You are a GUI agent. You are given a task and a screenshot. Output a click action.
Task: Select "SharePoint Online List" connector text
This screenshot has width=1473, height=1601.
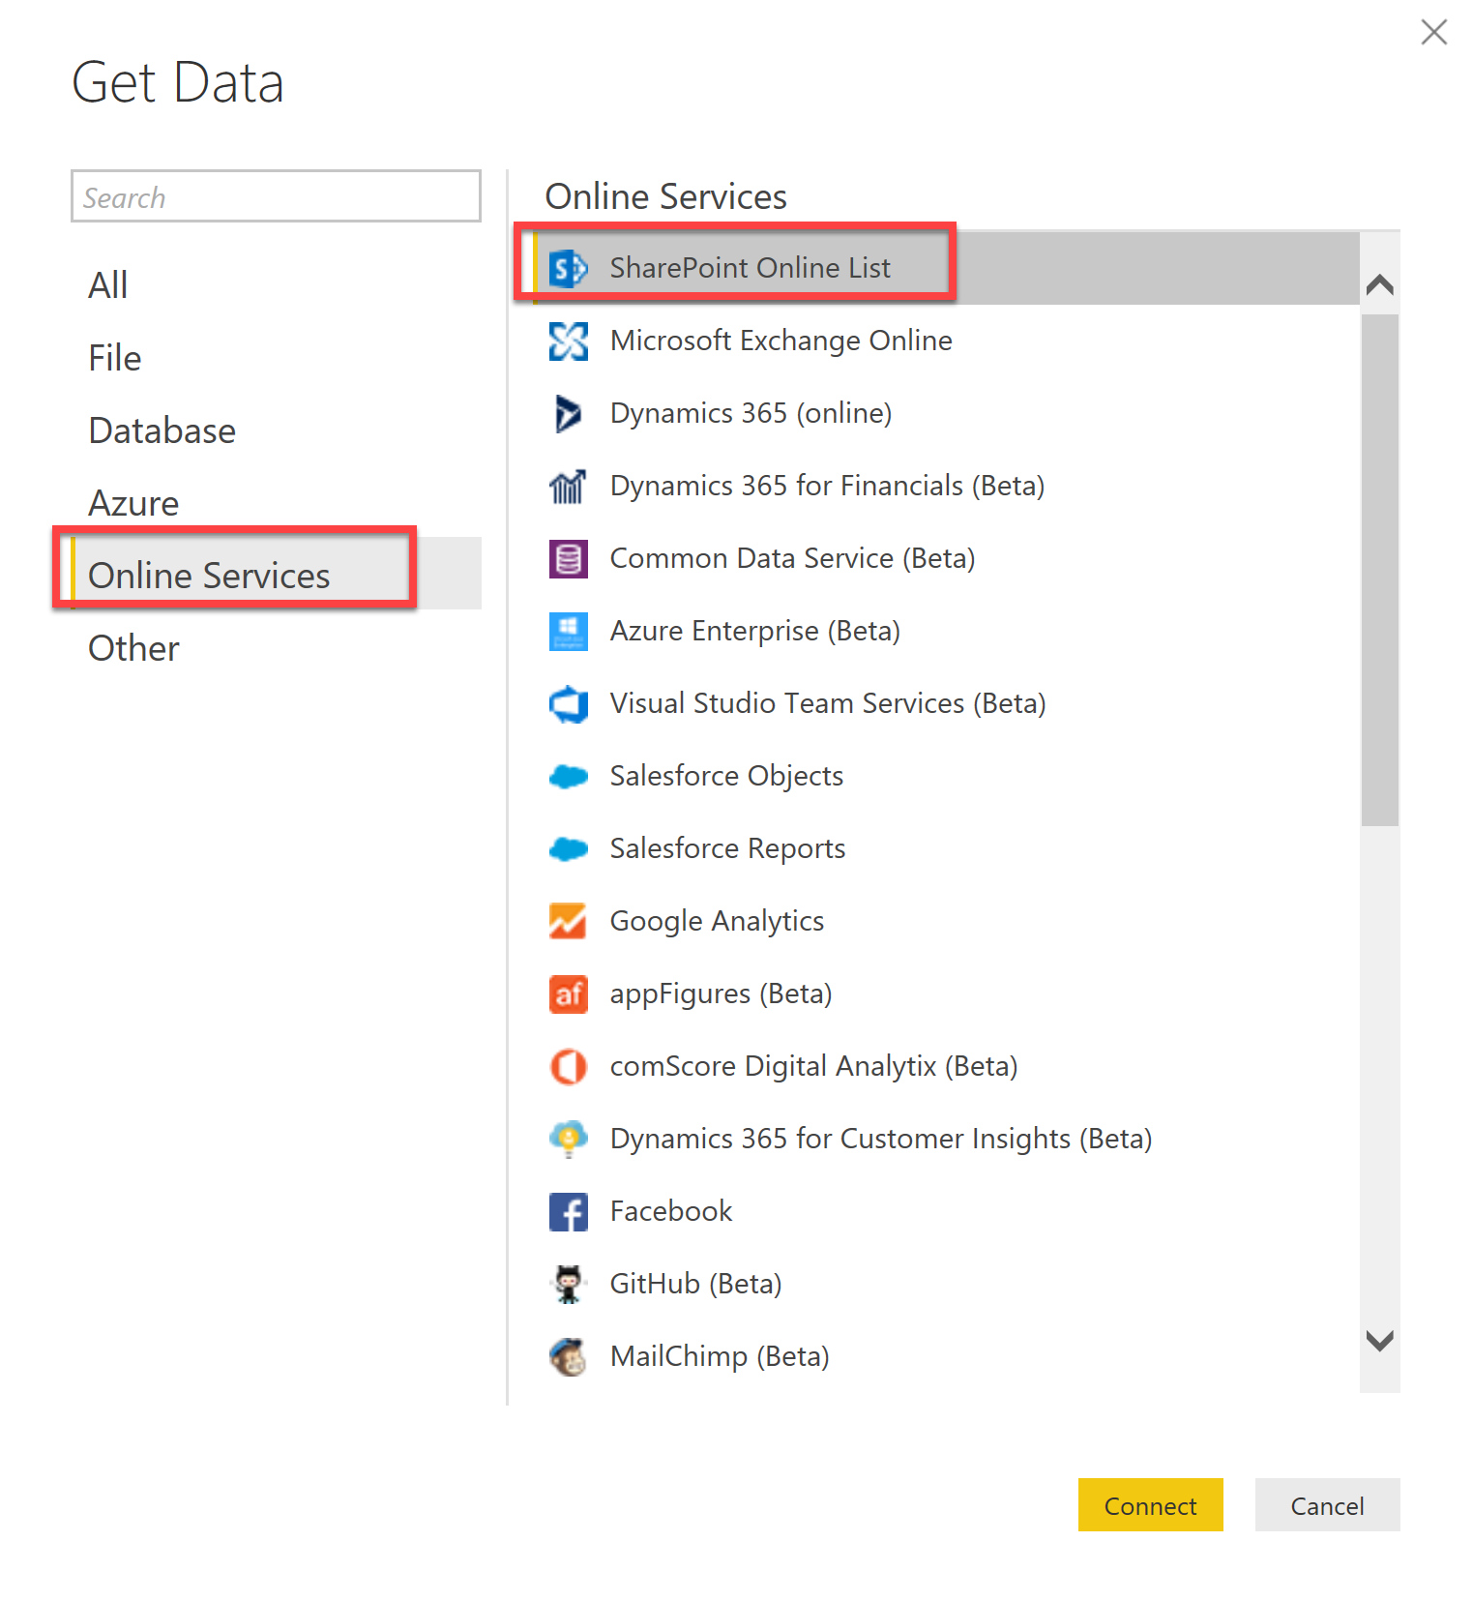tap(751, 268)
